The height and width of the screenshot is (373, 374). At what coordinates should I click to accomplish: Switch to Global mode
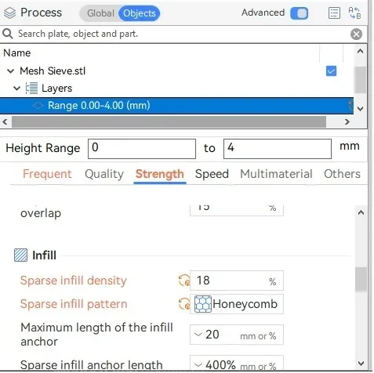point(100,13)
